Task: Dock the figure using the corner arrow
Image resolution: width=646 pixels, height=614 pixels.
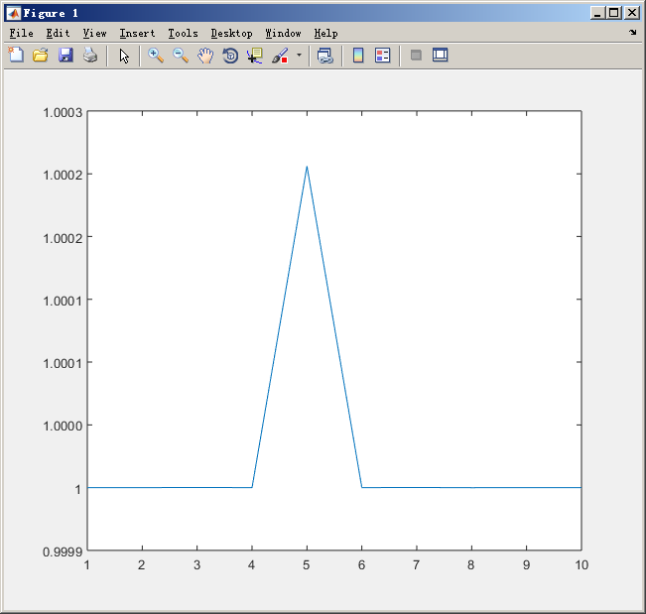Action: [633, 32]
